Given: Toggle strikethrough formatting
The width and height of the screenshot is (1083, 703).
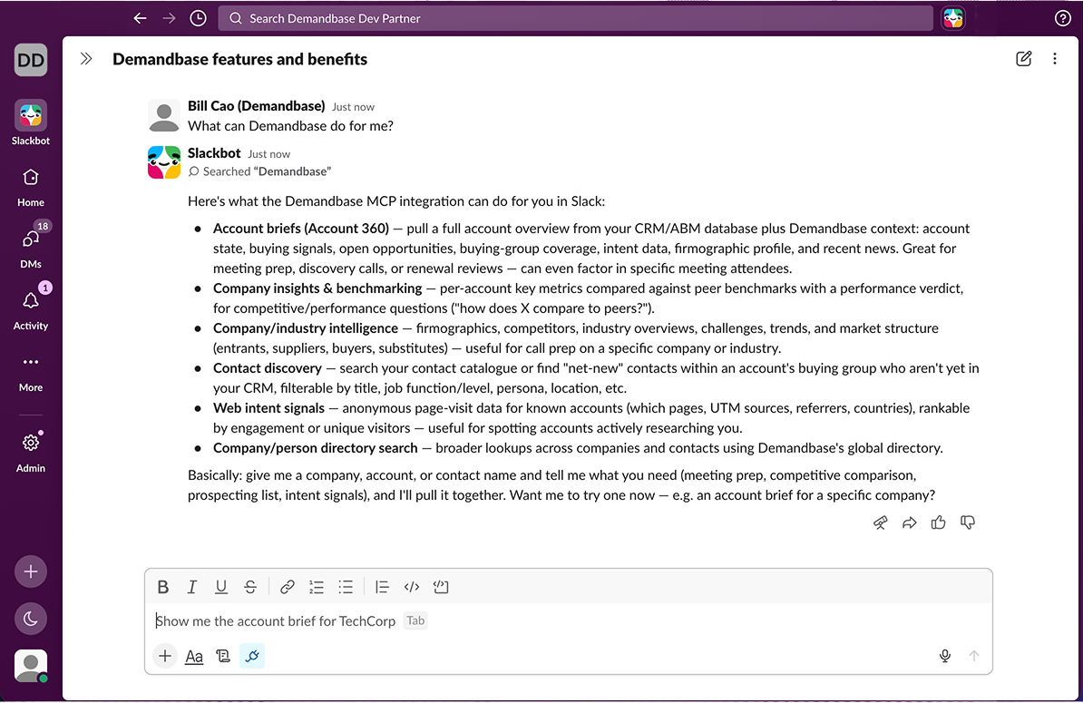Looking at the screenshot, I should pyautogui.click(x=250, y=587).
